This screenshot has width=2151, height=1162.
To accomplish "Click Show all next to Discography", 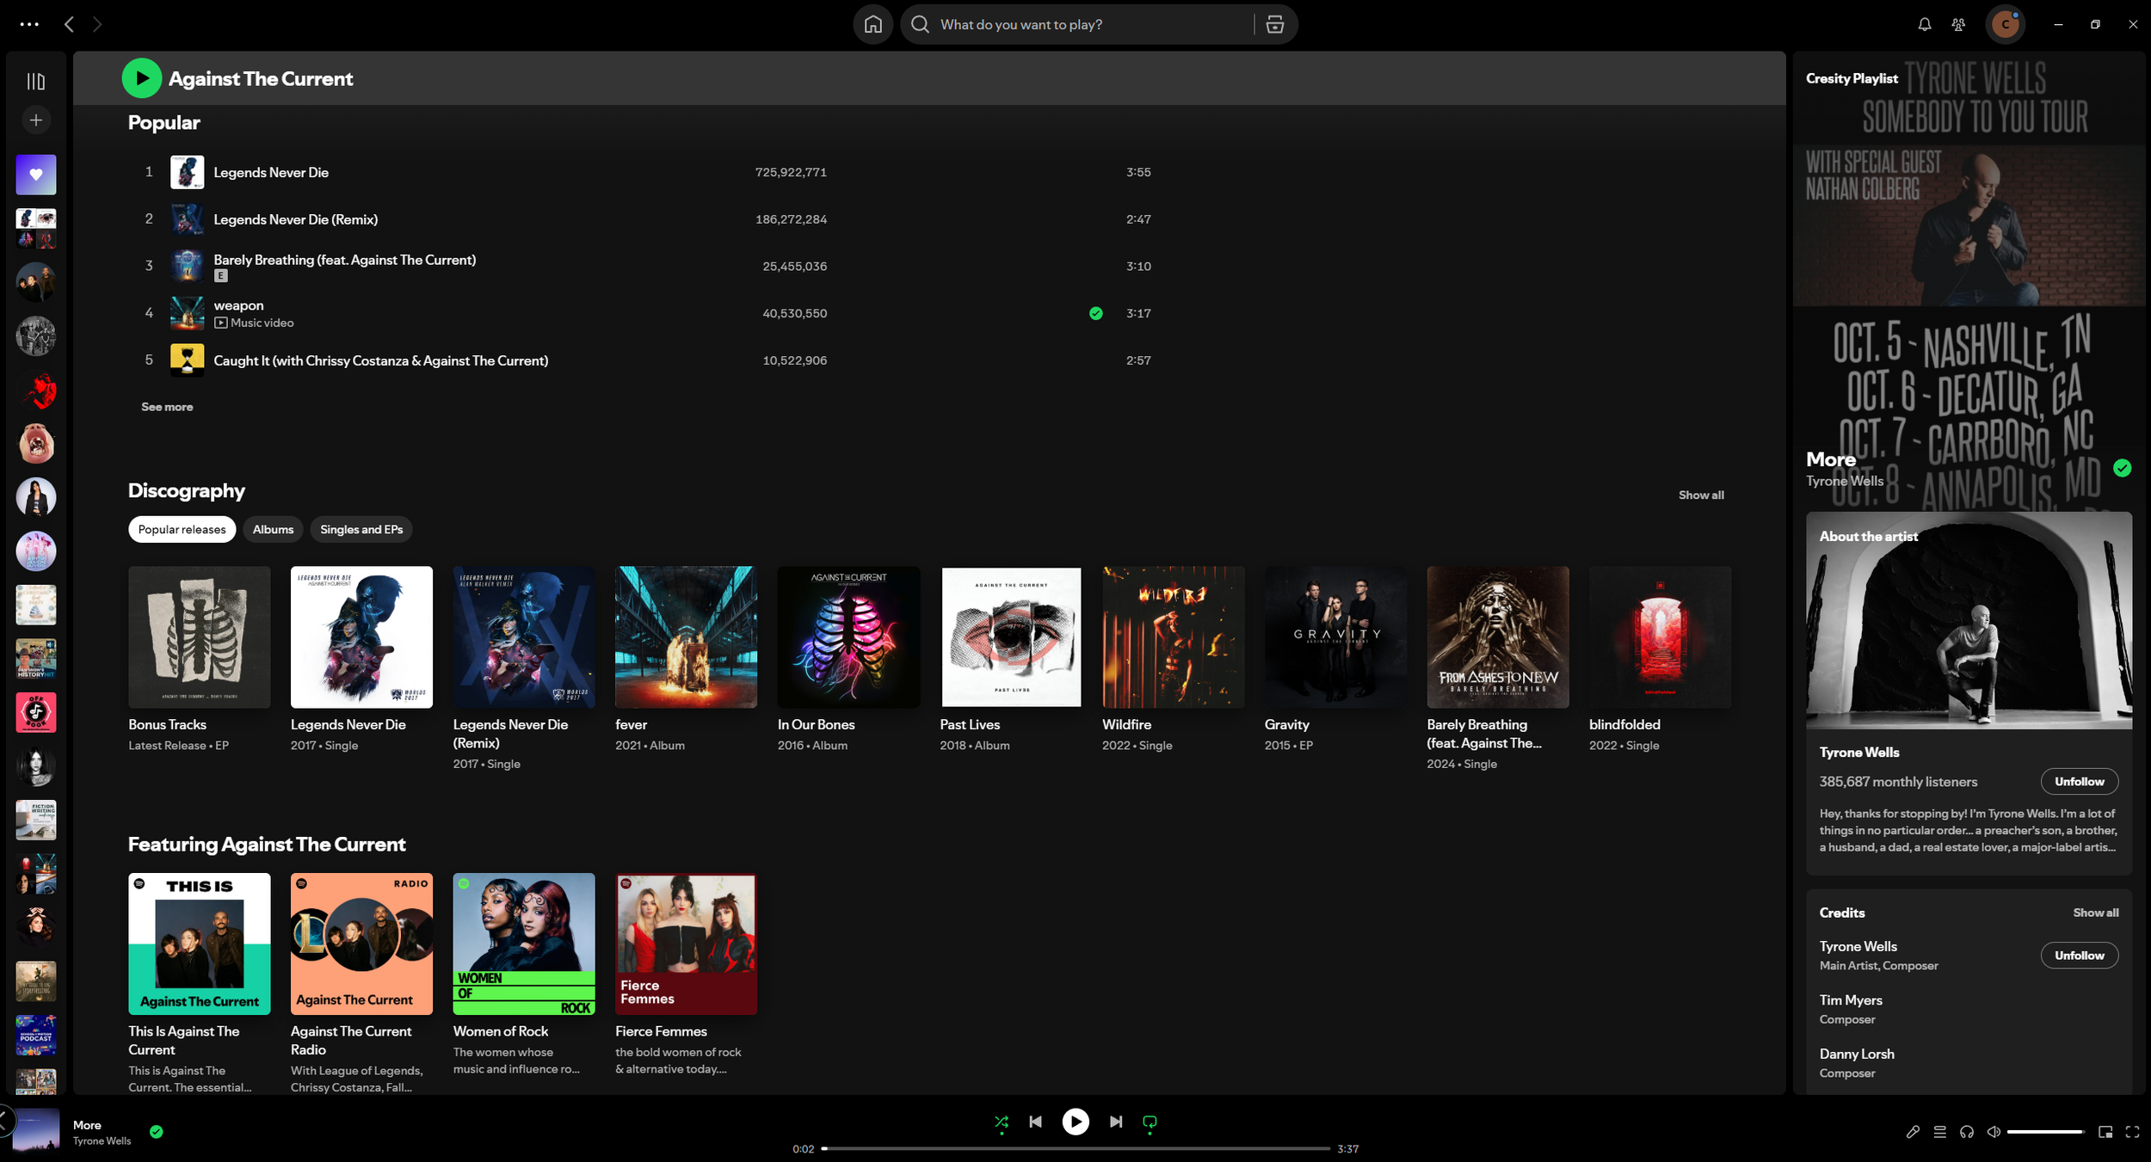I will tap(1700, 495).
